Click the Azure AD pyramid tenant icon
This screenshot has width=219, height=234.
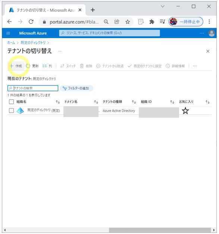(20, 111)
